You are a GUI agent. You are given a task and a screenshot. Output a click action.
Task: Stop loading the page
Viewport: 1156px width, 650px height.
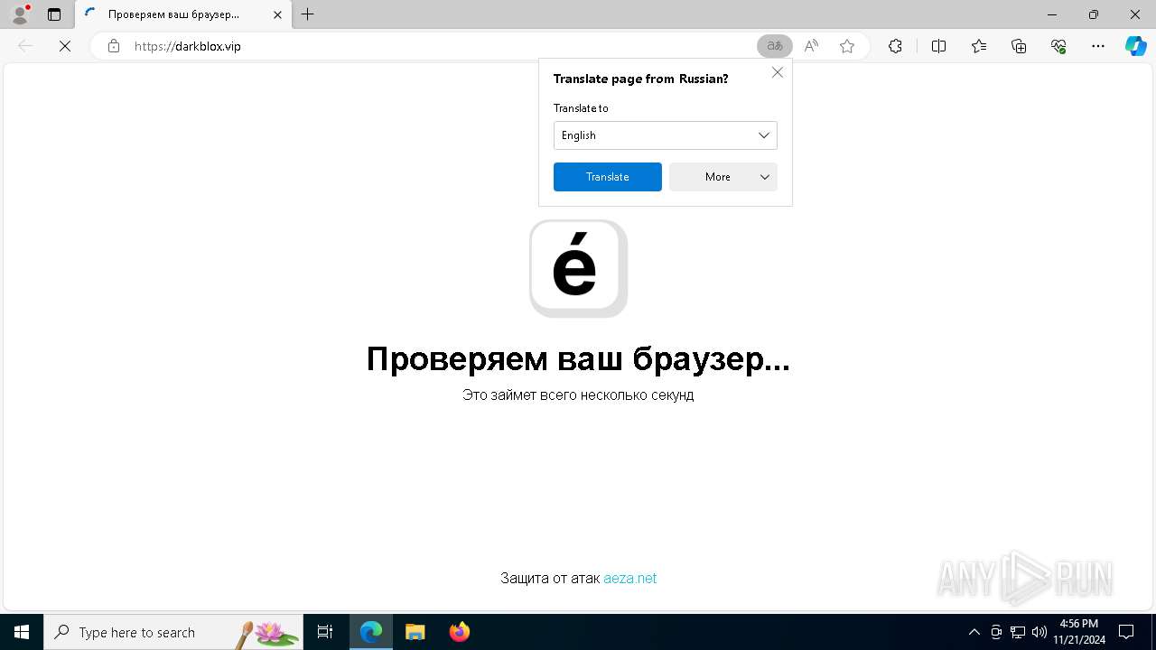[65, 46]
